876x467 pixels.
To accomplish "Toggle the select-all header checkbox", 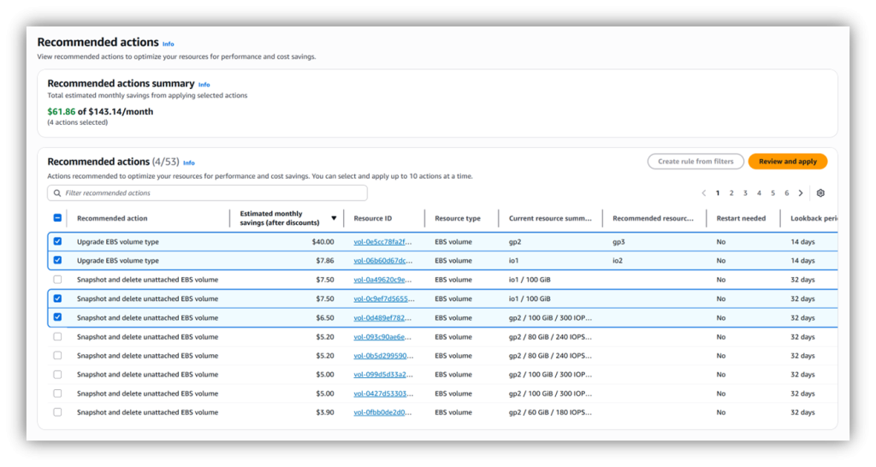I will pyautogui.click(x=57, y=218).
